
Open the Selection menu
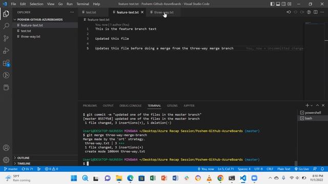36,4
